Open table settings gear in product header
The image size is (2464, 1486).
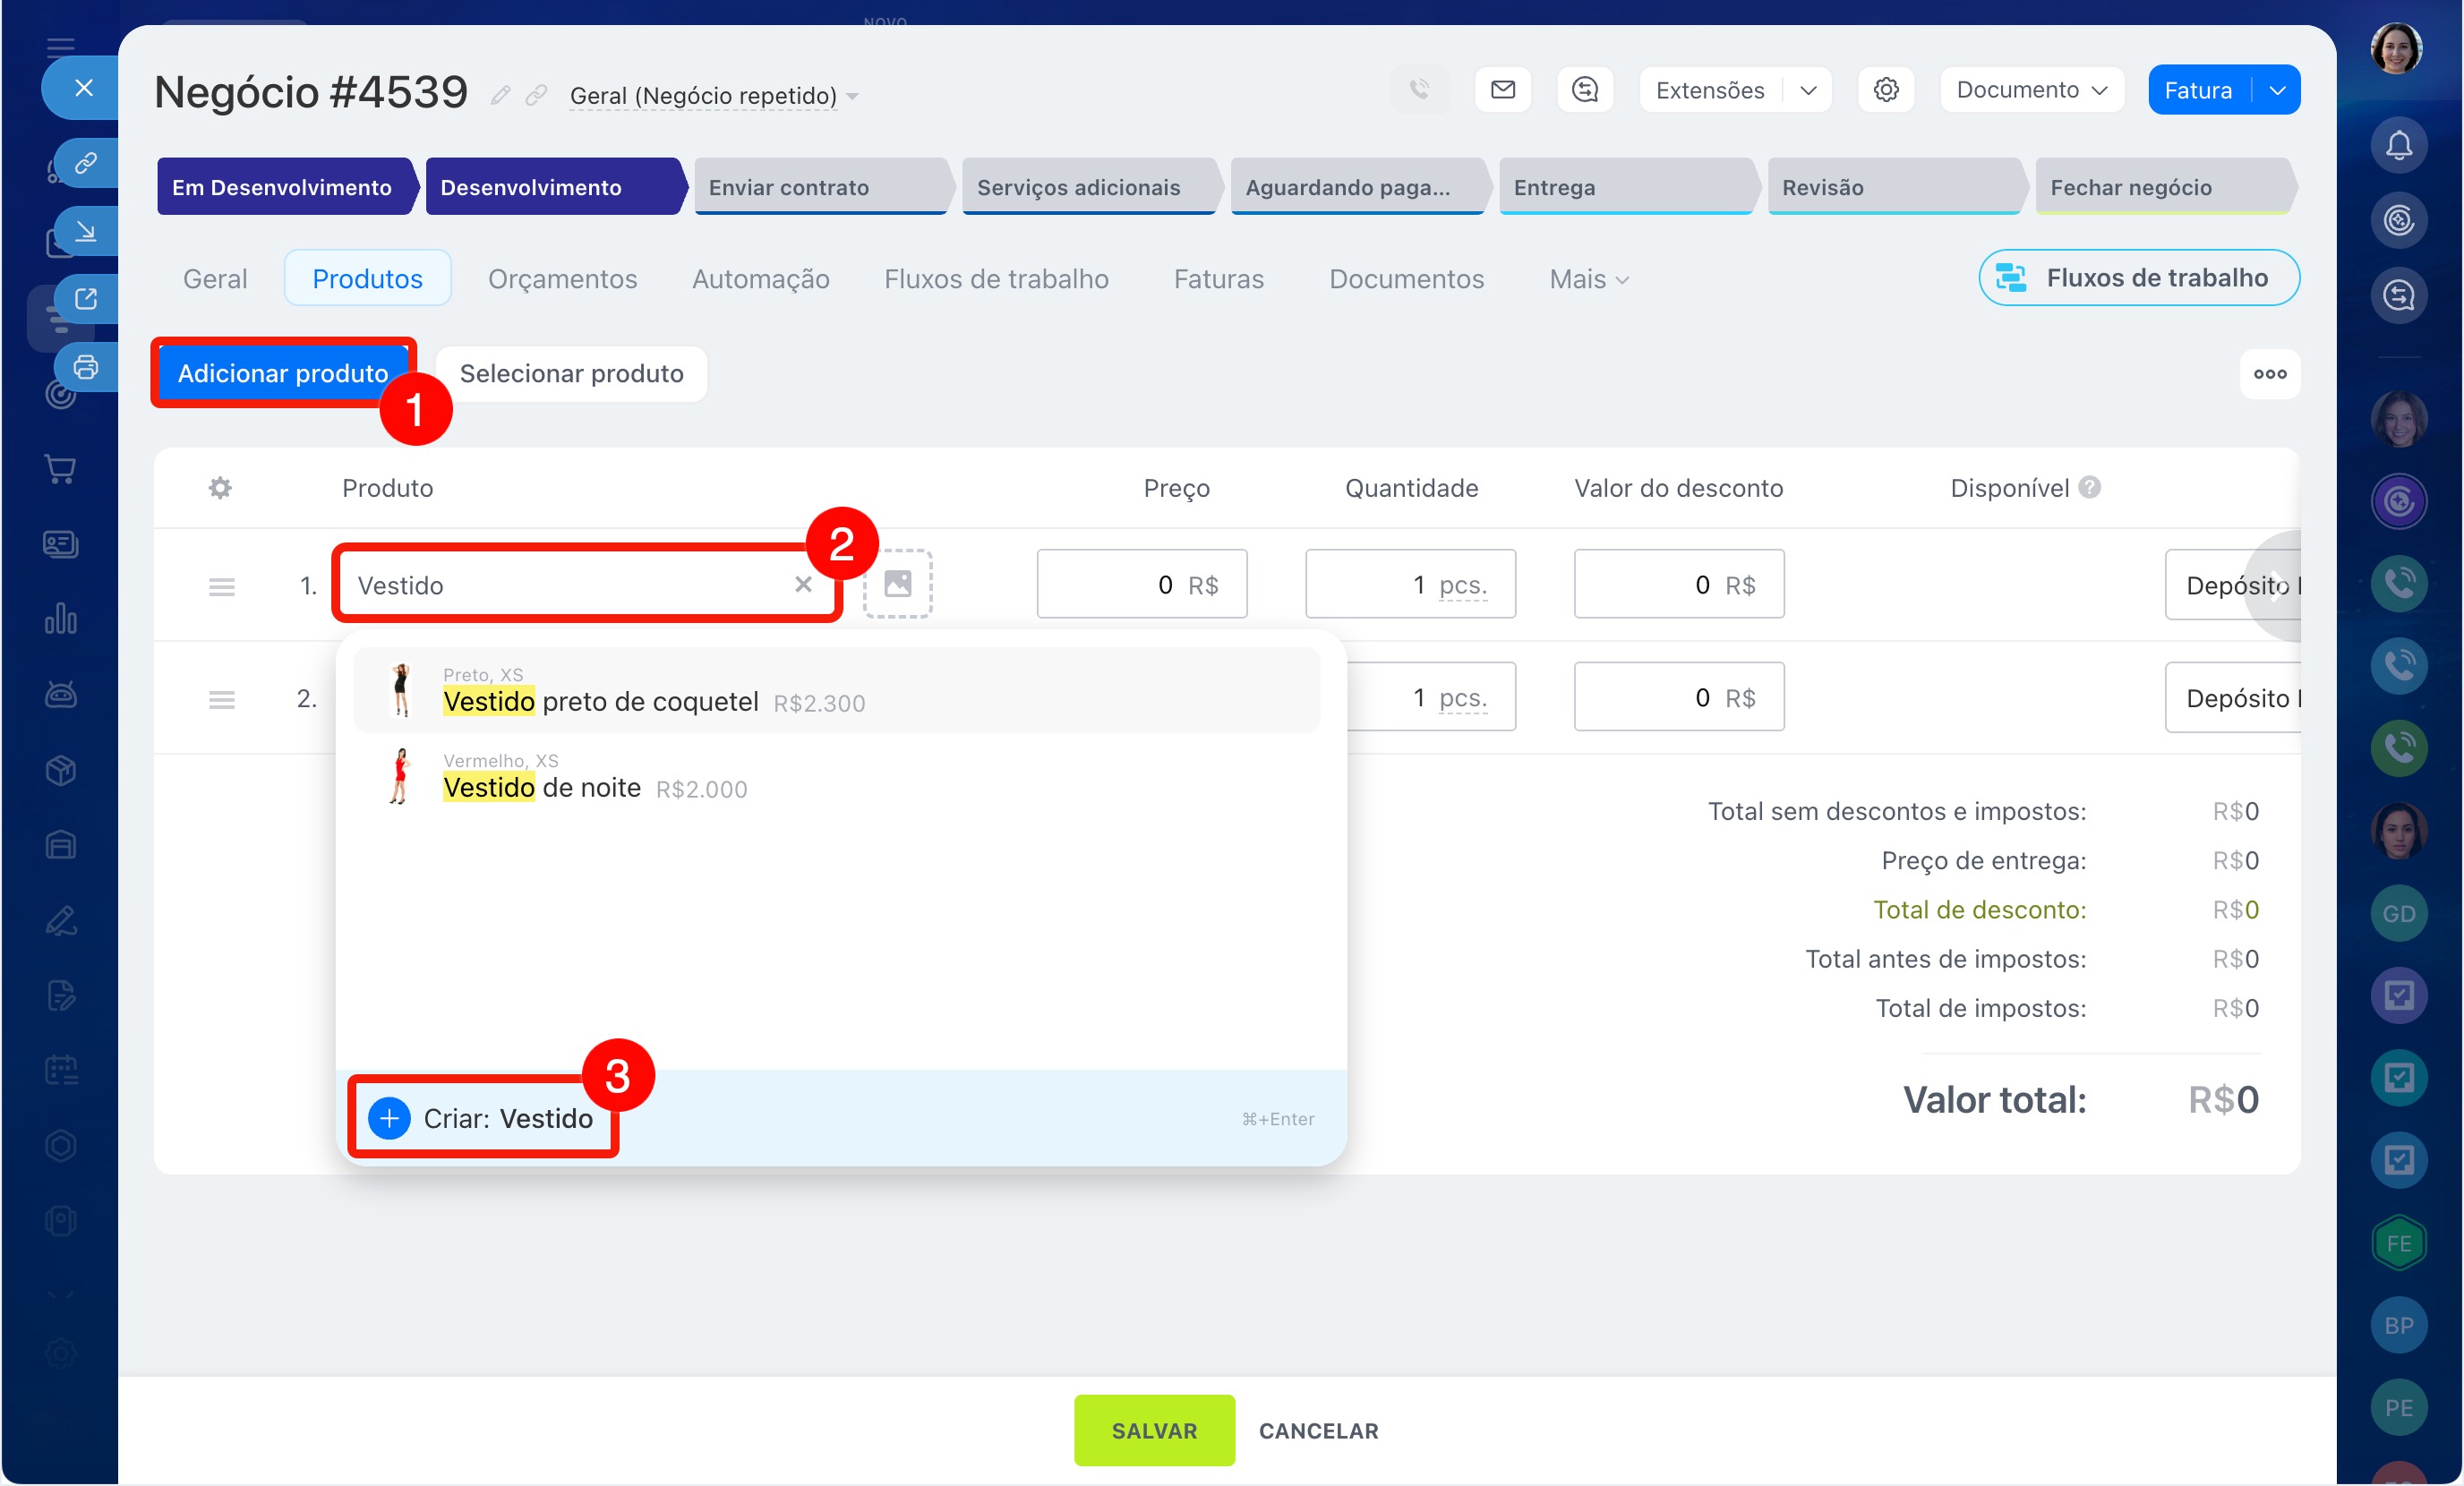[220, 488]
